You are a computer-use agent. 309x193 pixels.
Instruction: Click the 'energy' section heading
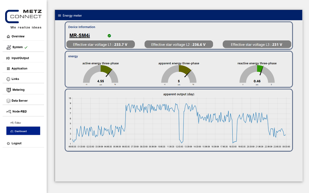(73, 56)
